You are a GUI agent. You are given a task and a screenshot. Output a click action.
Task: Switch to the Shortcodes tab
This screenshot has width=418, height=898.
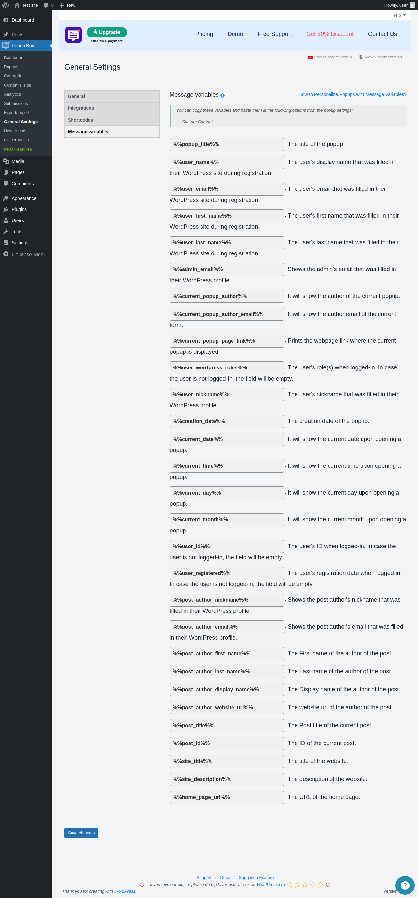coord(112,120)
